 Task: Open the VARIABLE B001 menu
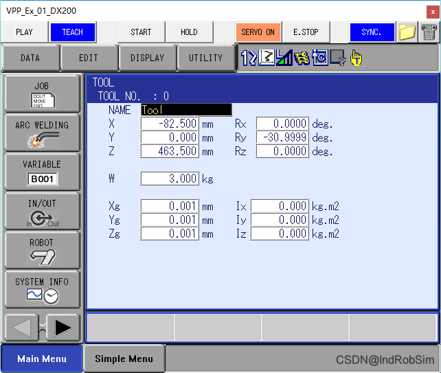point(43,172)
